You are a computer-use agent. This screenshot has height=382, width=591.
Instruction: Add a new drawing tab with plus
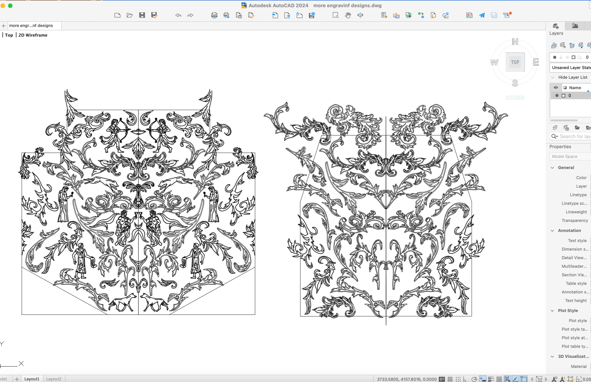(x=4, y=26)
